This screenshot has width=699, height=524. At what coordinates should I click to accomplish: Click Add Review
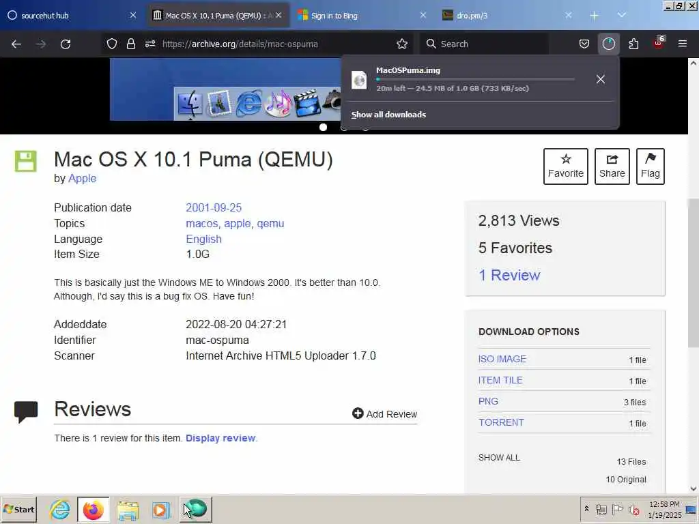[x=385, y=414]
